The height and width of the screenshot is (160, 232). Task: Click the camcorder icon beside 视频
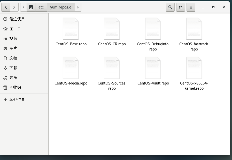click(x=5, y=39)
